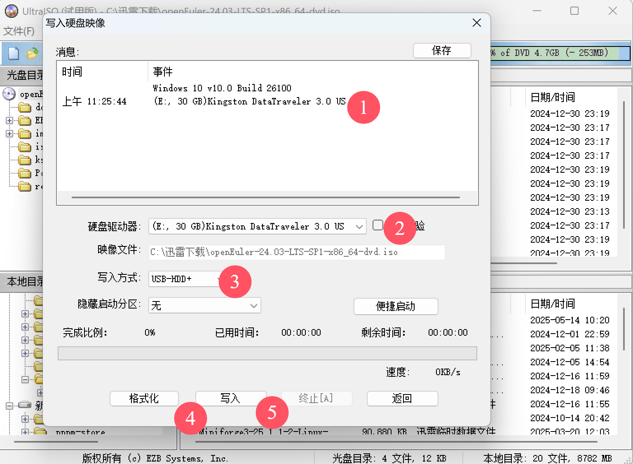Click the folder icon labeled 'Pa' in disc tree

click(25, 173)
